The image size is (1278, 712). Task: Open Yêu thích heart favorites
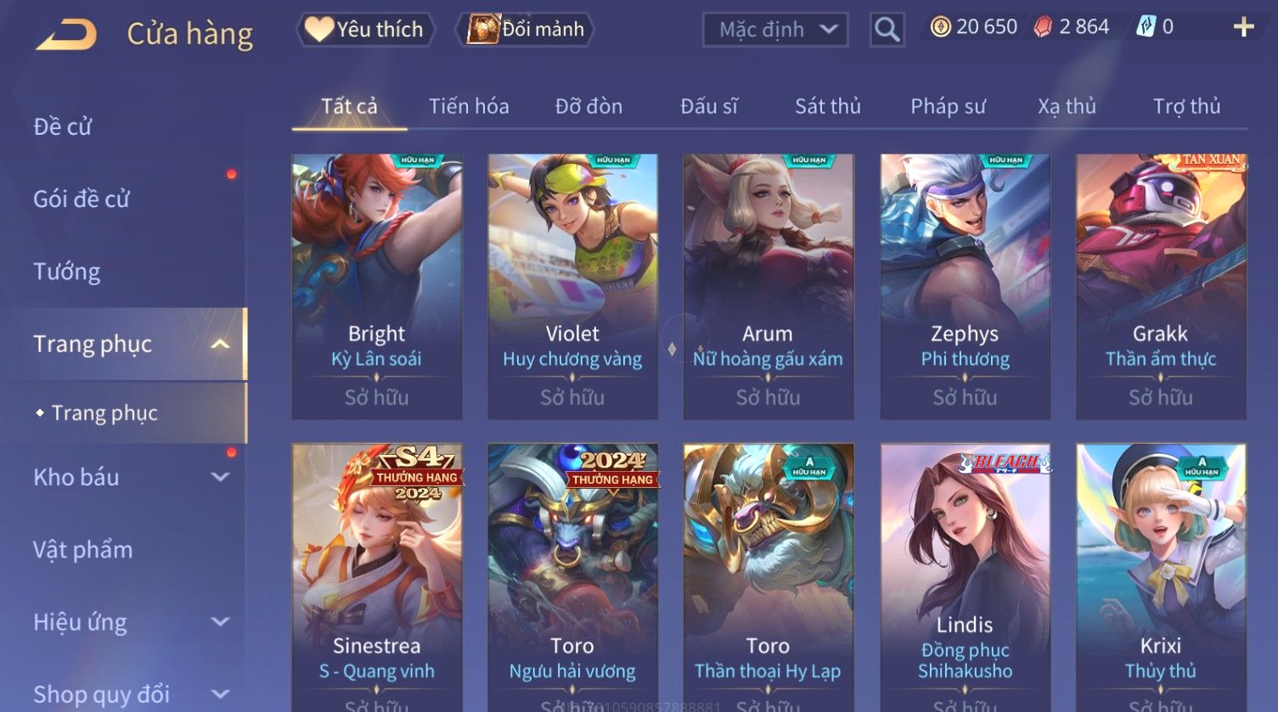[365, 29]
